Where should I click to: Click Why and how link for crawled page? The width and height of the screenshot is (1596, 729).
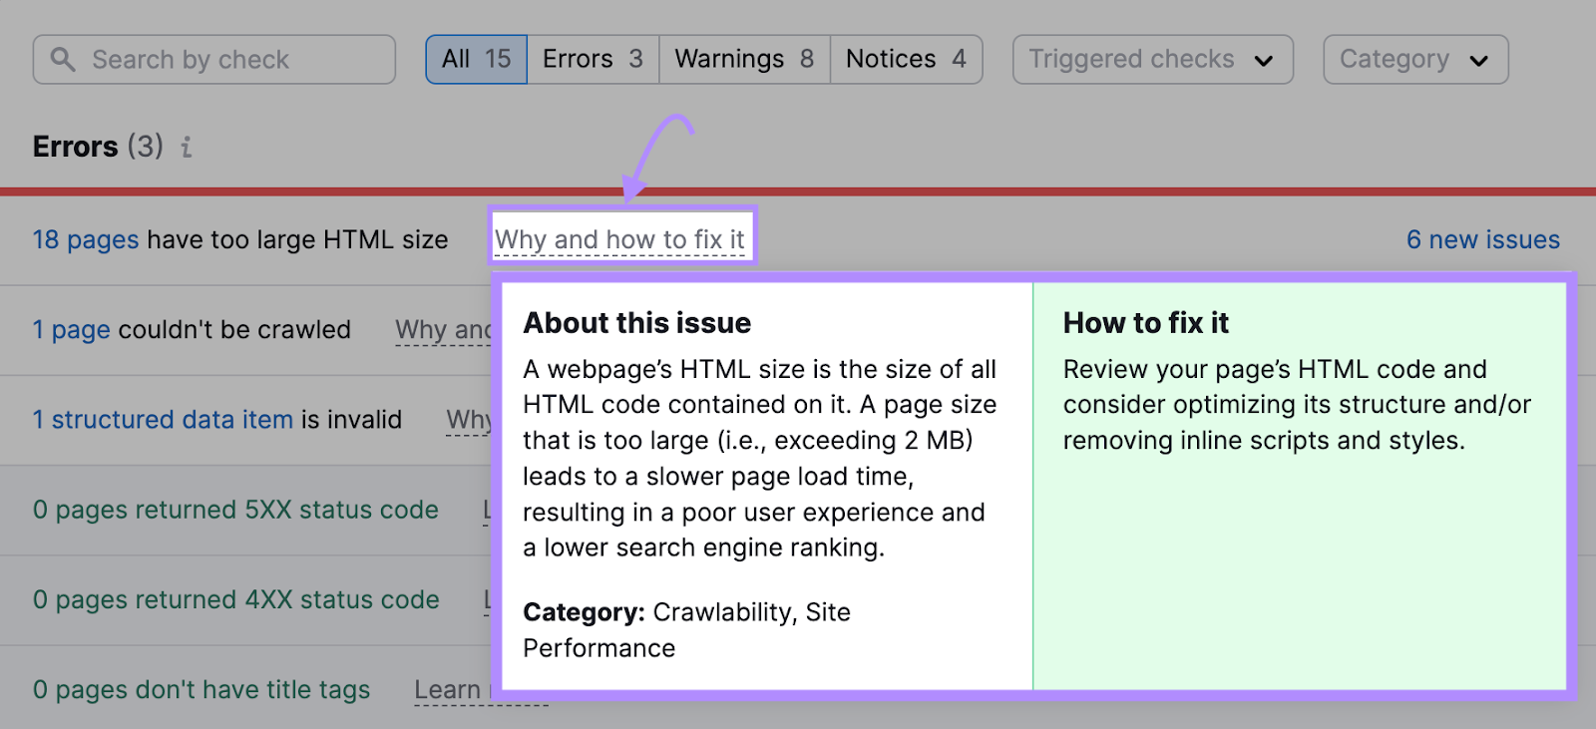tap(443, 330)
